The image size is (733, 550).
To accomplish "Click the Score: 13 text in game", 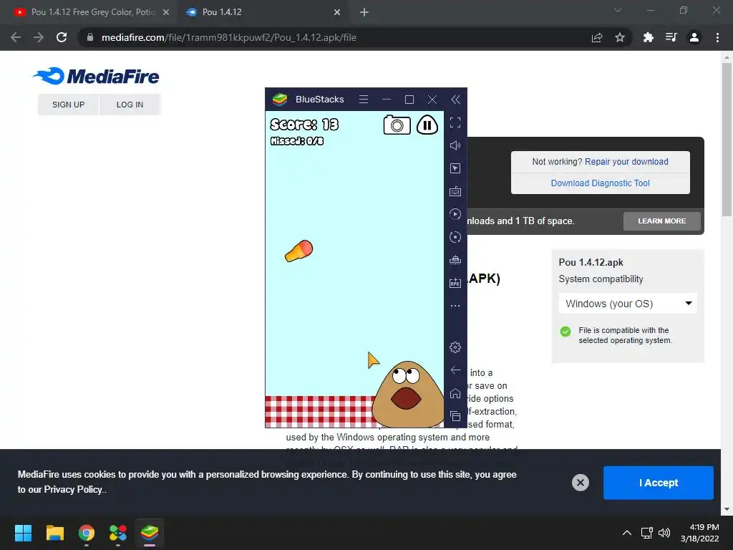I will pos(304,125).
